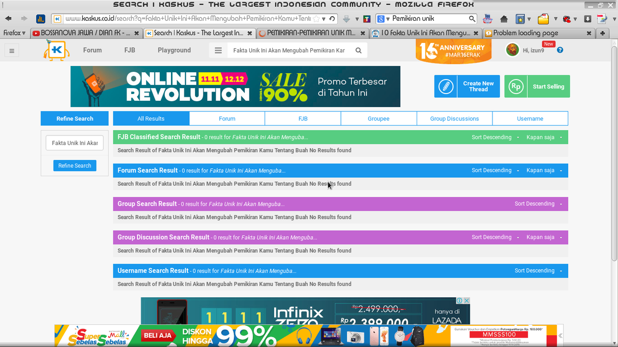Click the Hi, izun9 username link
The image size is (618, 347).
[x=534, y=51]
